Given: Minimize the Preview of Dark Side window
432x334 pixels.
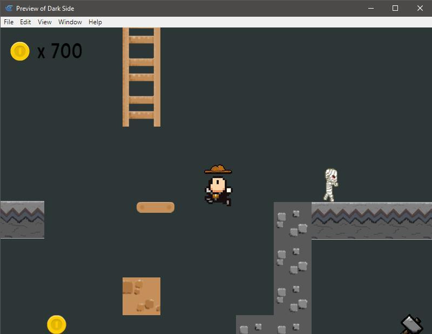Looking at the screenshot, I should click(371, 8).
